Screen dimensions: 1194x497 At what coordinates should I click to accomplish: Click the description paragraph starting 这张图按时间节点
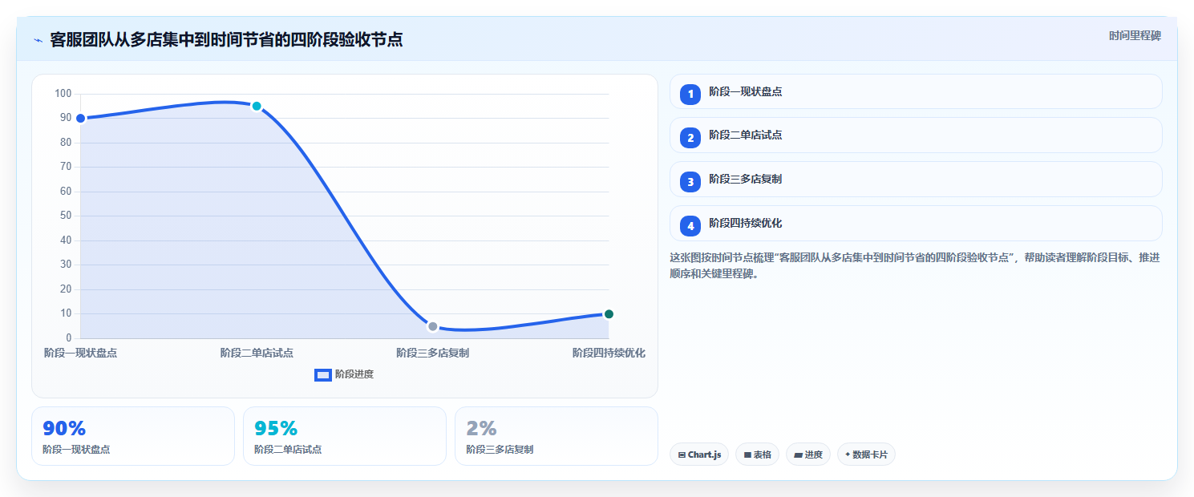tap(914, 265)
